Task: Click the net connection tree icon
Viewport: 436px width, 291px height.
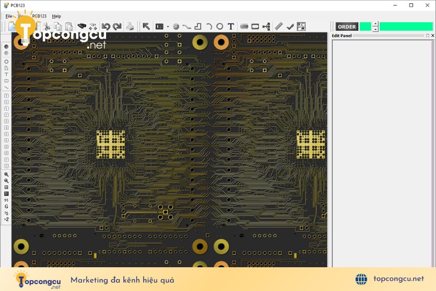Action: coord(266,27)
